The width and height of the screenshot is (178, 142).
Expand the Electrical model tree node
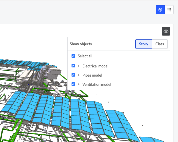click(79, 66)
